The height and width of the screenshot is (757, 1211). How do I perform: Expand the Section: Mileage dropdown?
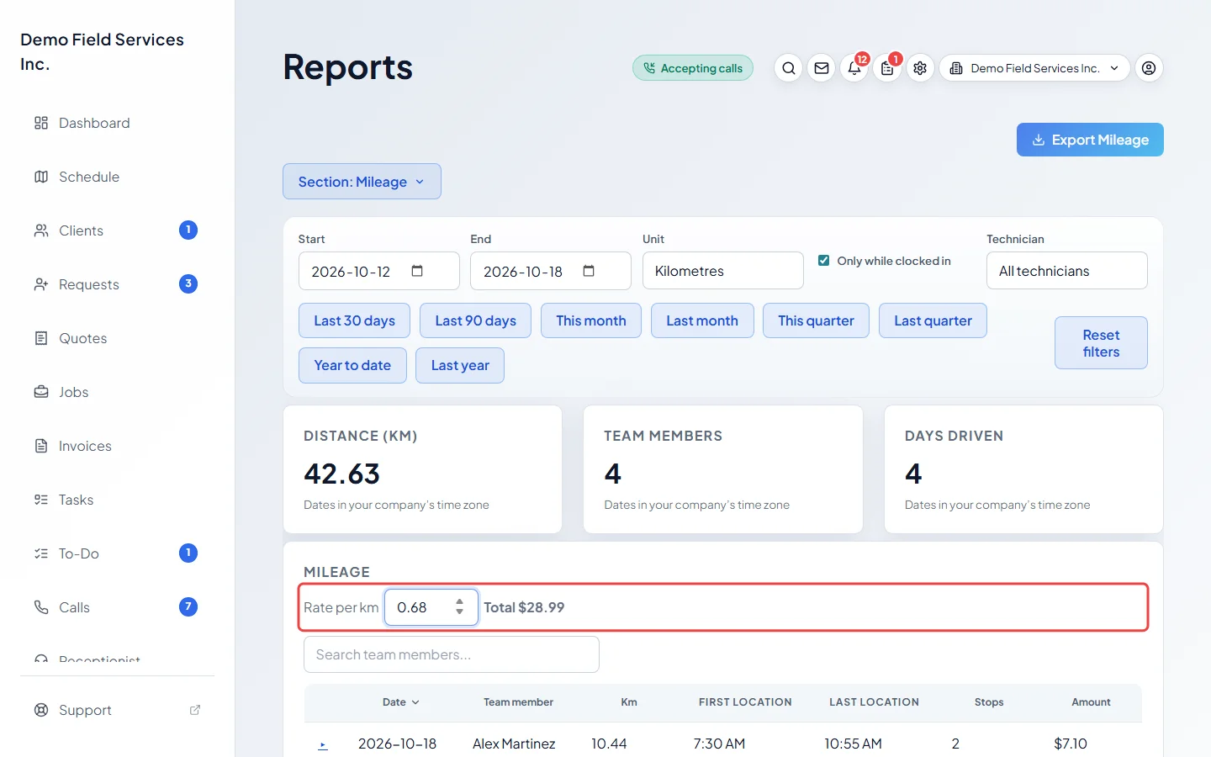pyautogui.click(x=362, y=182)
